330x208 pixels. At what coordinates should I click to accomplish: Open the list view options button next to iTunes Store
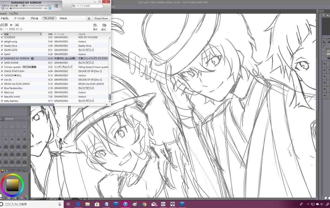(89, 18)
